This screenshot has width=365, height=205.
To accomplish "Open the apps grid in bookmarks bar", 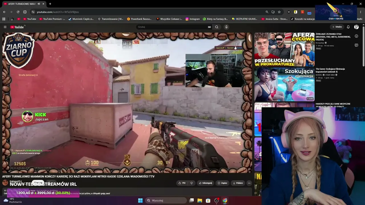I will pyautogui.click(x=4, y=19).
